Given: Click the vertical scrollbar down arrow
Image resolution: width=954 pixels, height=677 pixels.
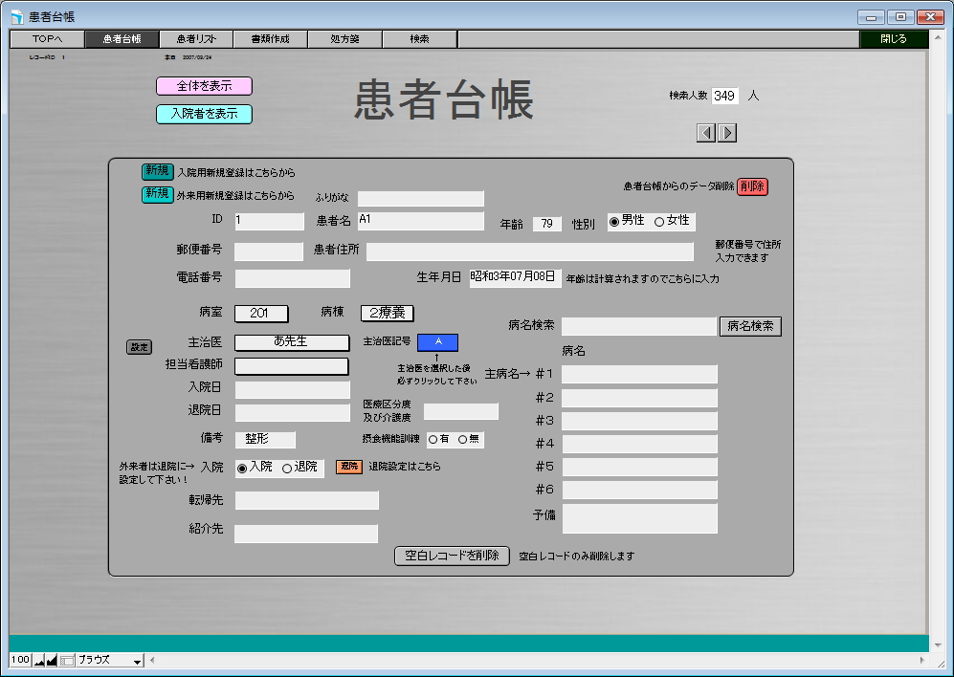Looking at the screenshot, I should (x=938, y=644).
